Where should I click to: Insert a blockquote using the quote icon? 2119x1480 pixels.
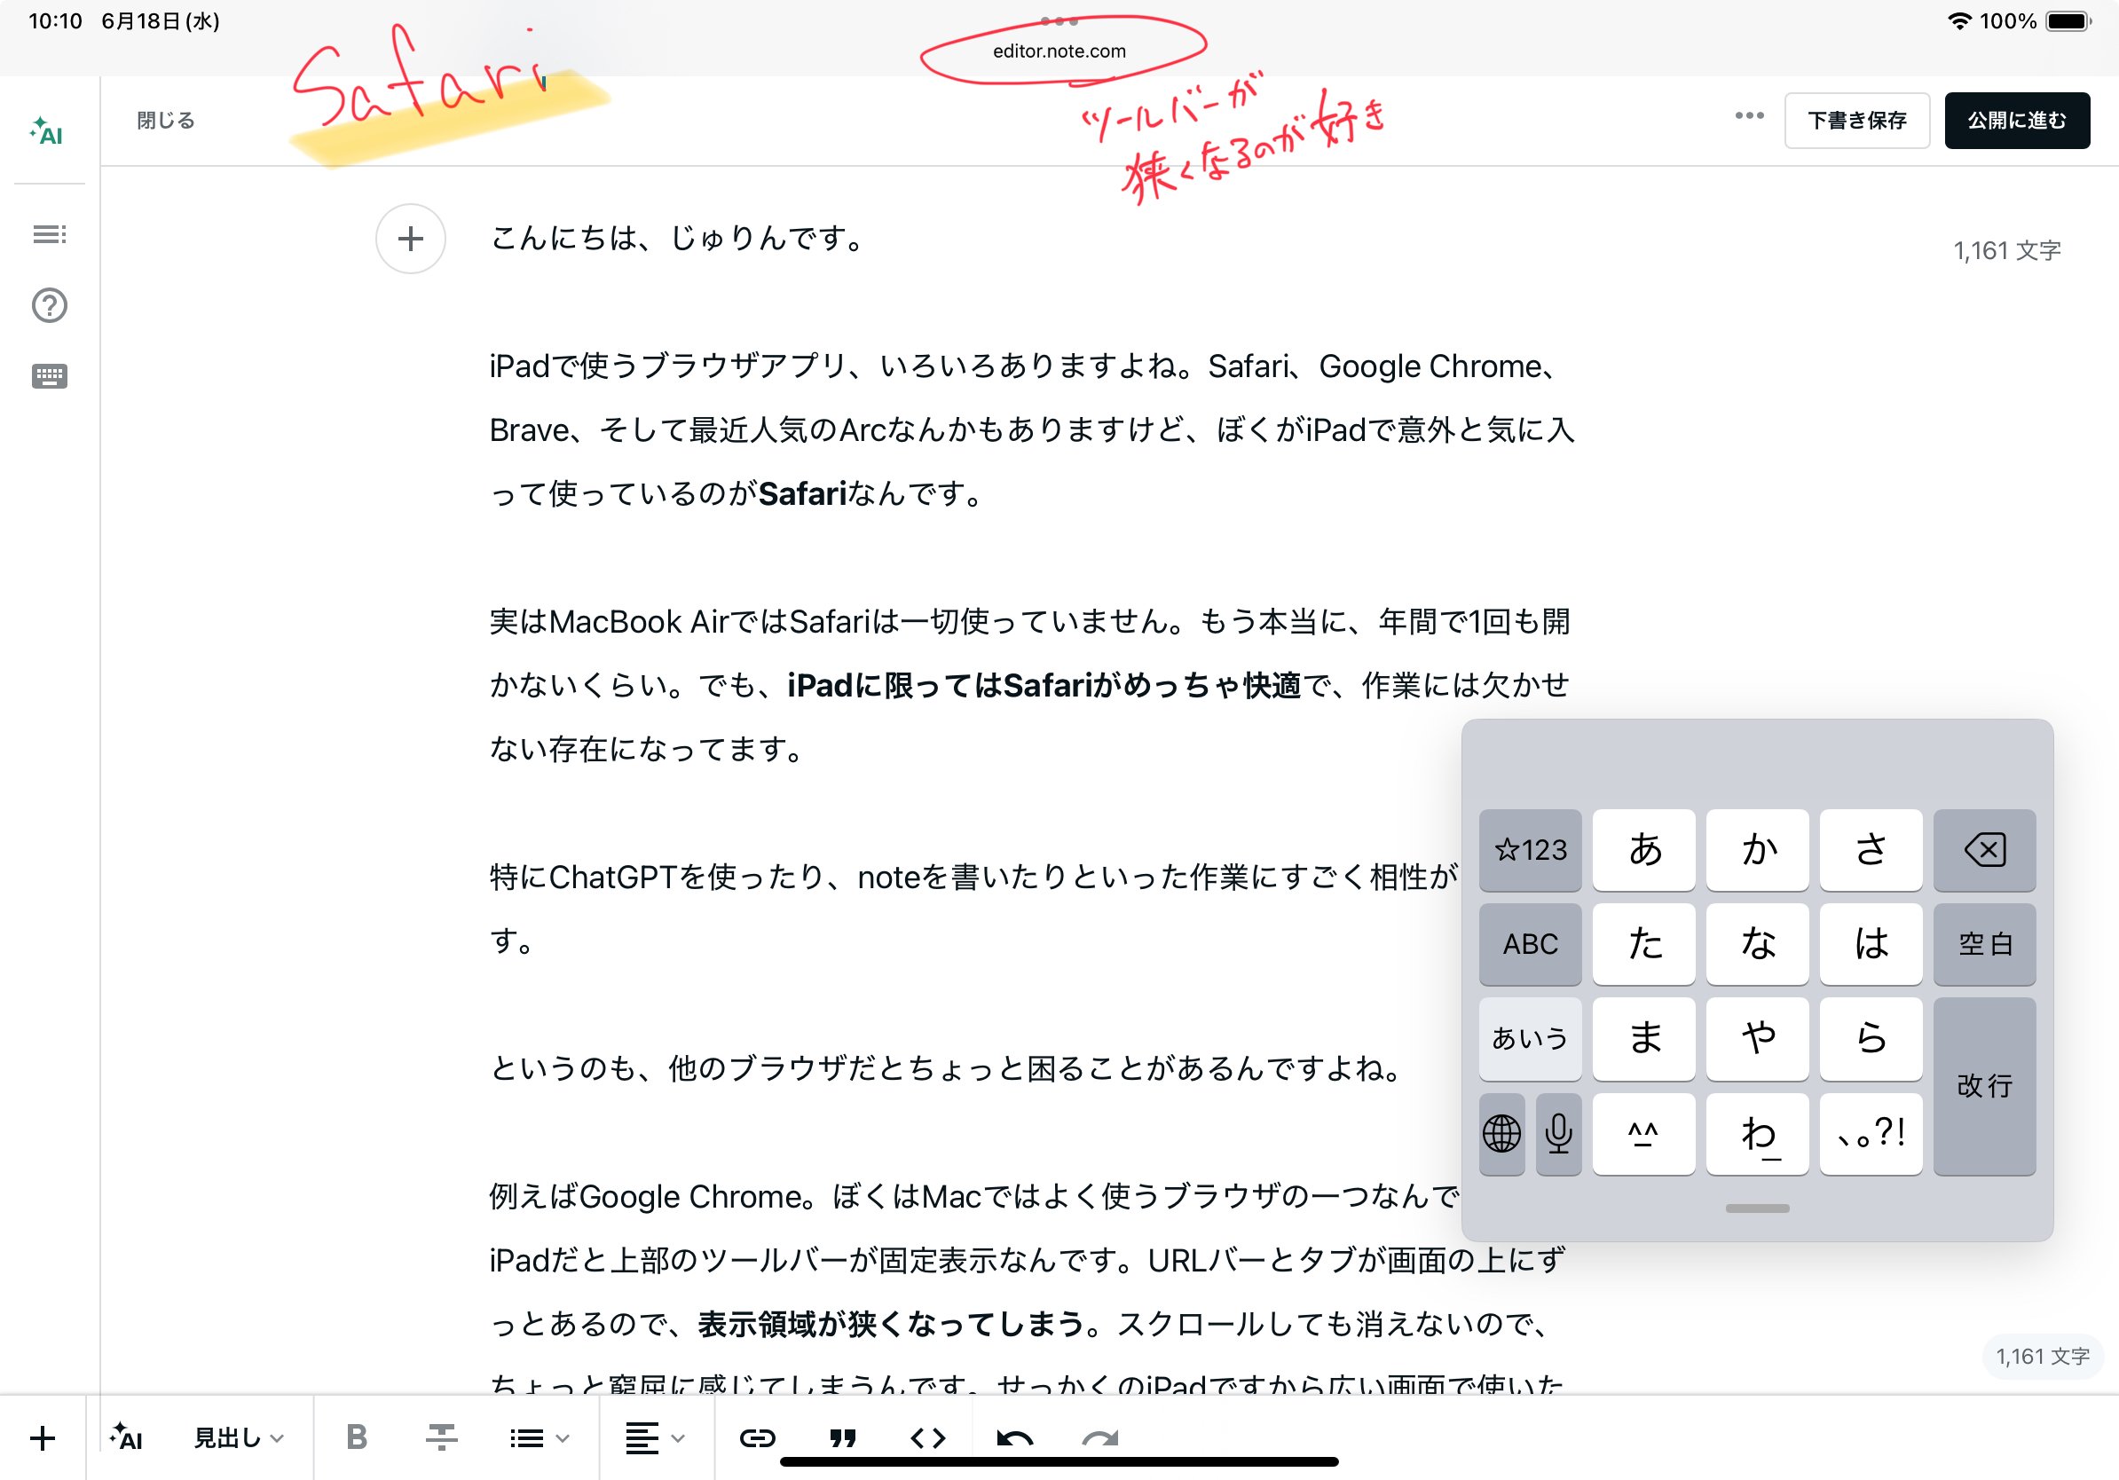843,1437
